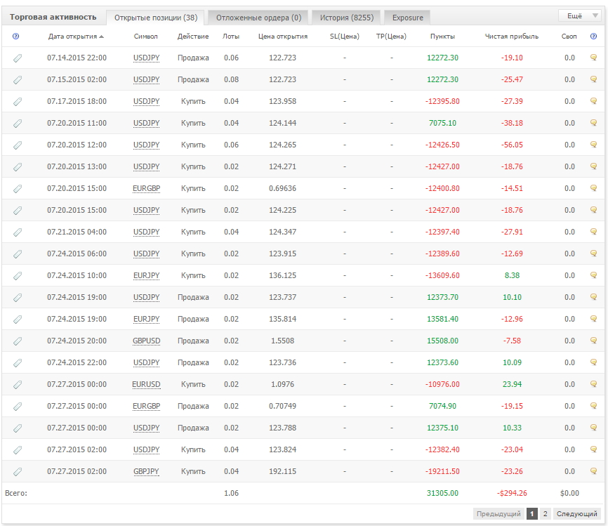The height and width of the screenshot is (526, 608).
Task: Sort by the Лоты column header
Action: (231, 37)
